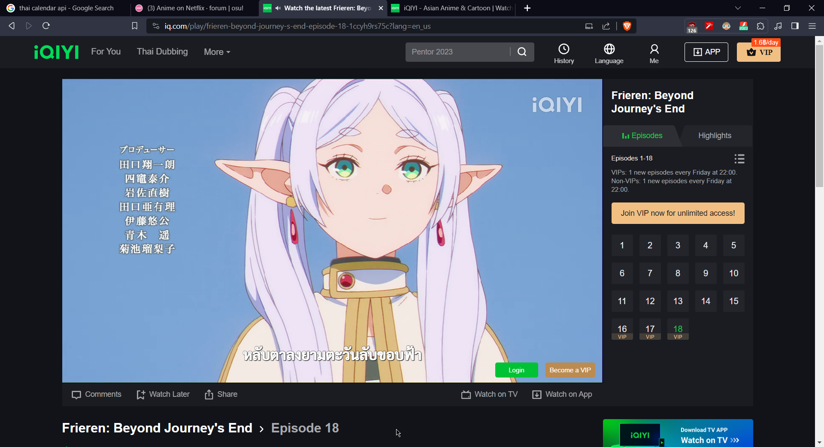This screenshot has width=824, height=447.
Task: Select VIP episode 16
Action: click(x=622, y=329)
